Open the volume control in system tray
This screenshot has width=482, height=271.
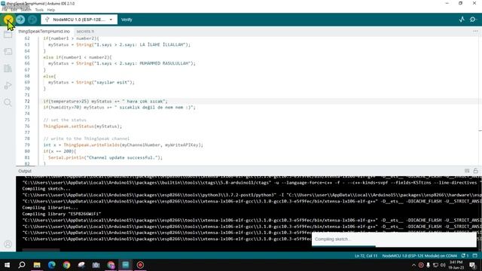(443, 265)
